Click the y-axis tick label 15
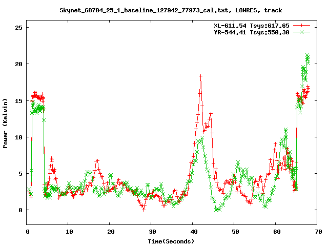The image size is (328, 246). 18,100
